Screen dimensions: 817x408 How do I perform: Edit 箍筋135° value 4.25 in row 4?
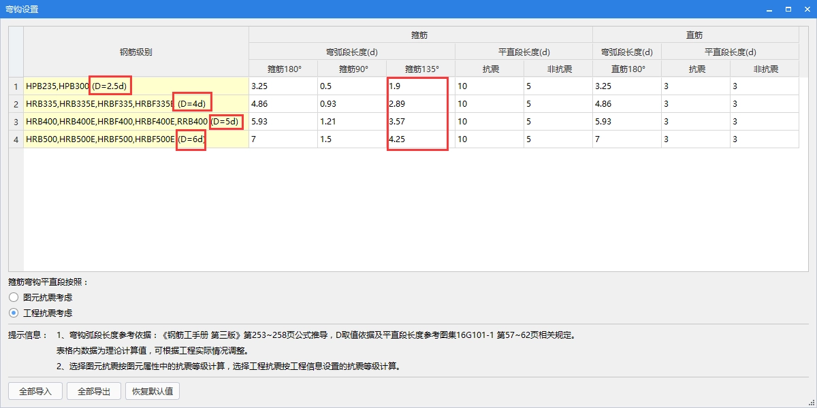(420, 139)
